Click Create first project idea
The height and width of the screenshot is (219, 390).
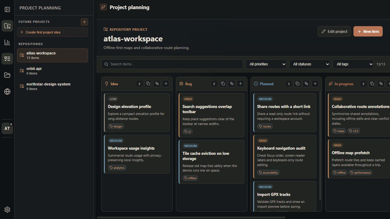click(52, 32)
